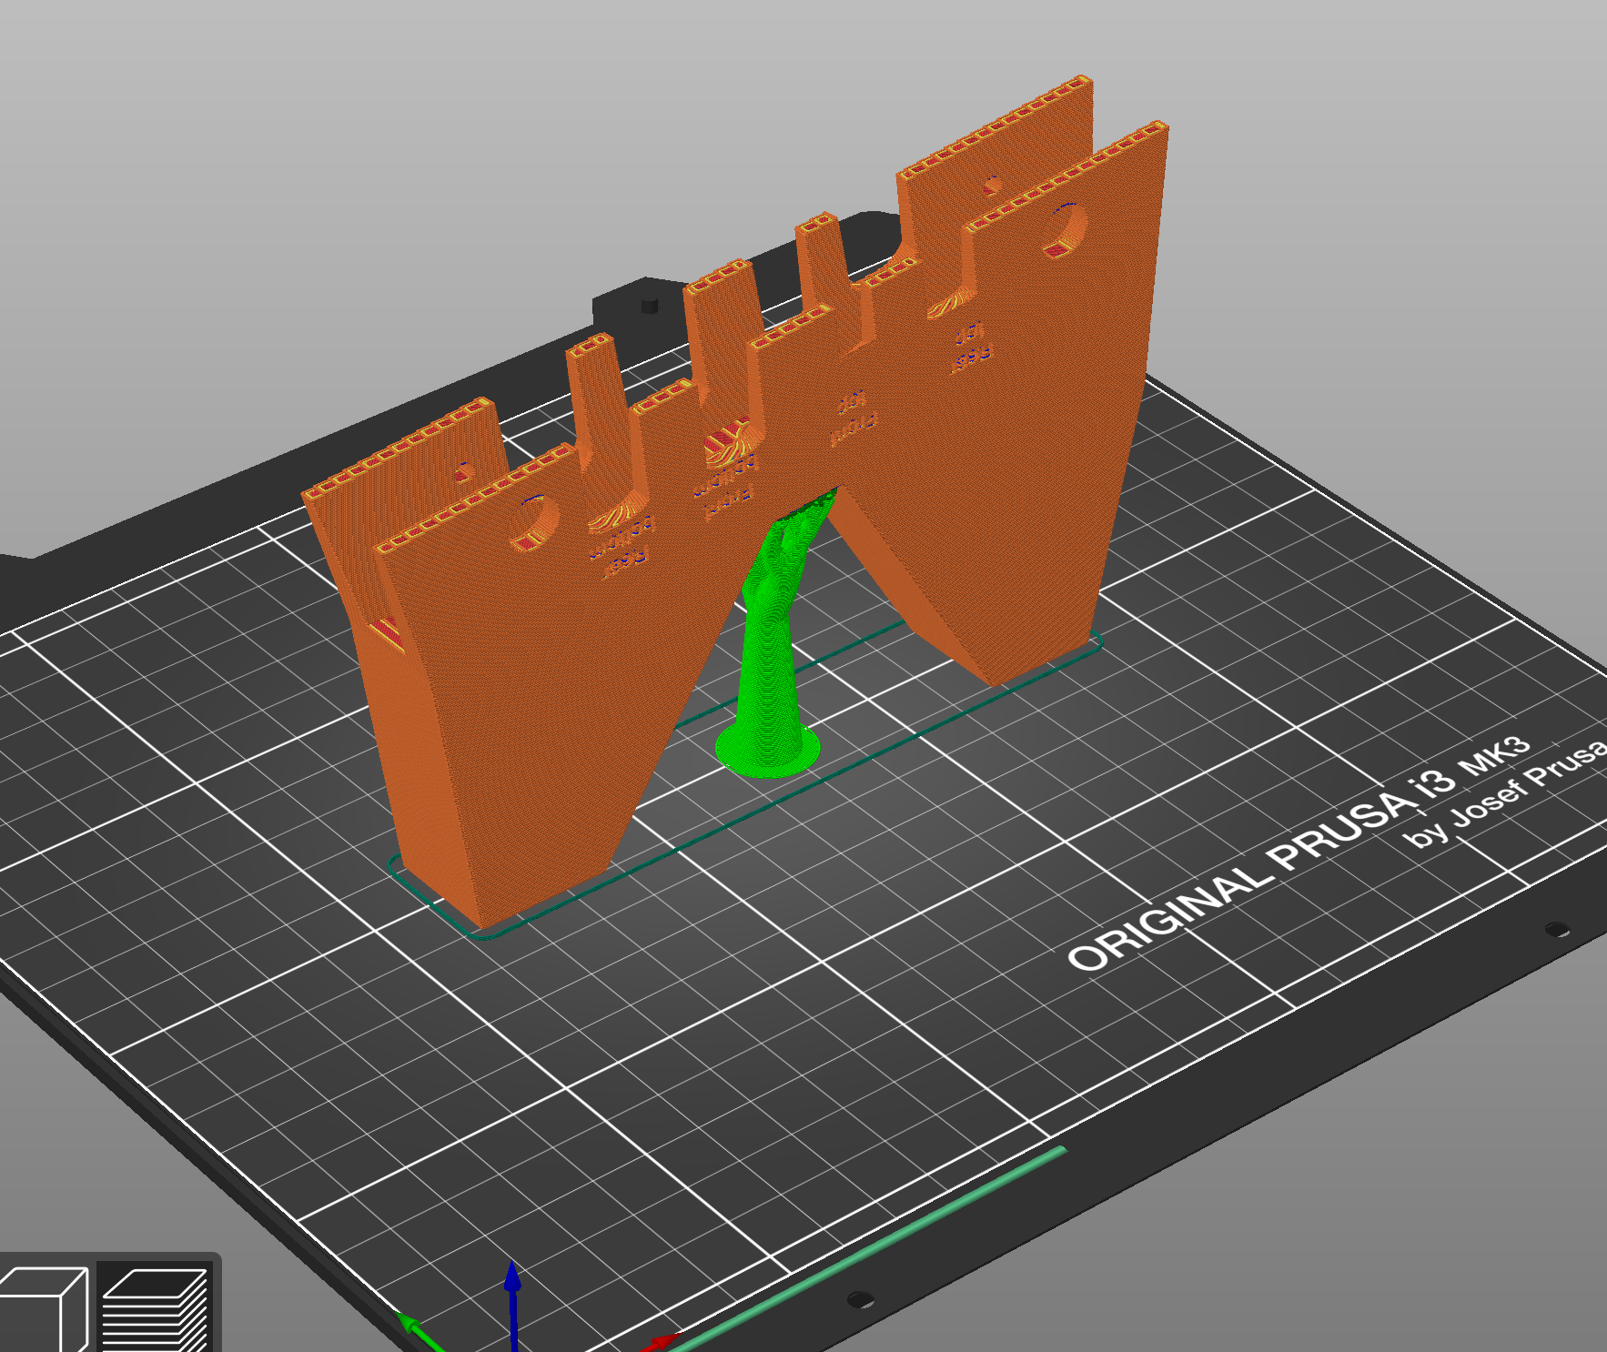
Task: Click the red infill patch in center notch
Action: pos(725,443)
